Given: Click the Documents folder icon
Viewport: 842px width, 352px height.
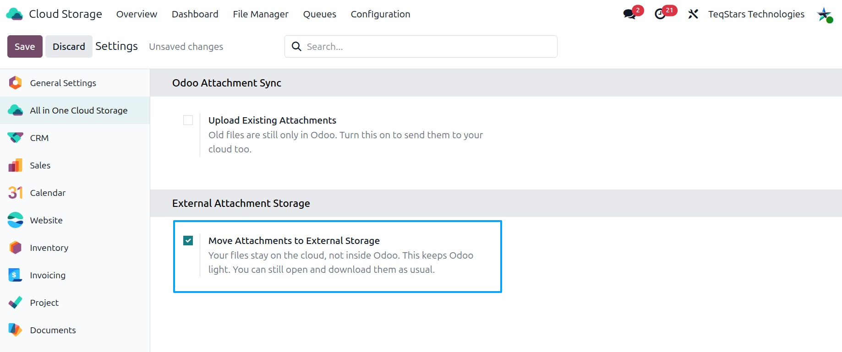Looking at the screenshot, I should [x=15, y=330].
